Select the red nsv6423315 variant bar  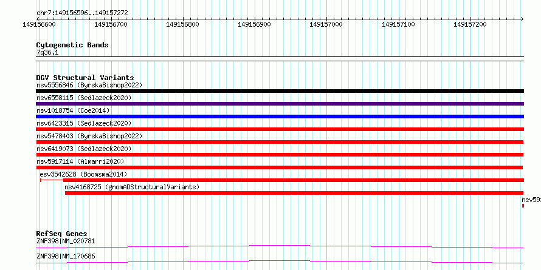pyautogui.click(x=280, y=129)
